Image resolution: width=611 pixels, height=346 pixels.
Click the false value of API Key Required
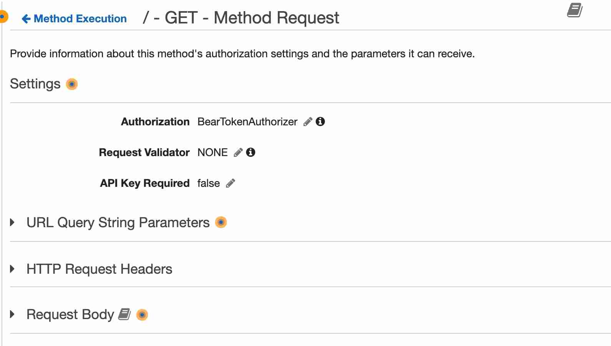tap(208, 183)
